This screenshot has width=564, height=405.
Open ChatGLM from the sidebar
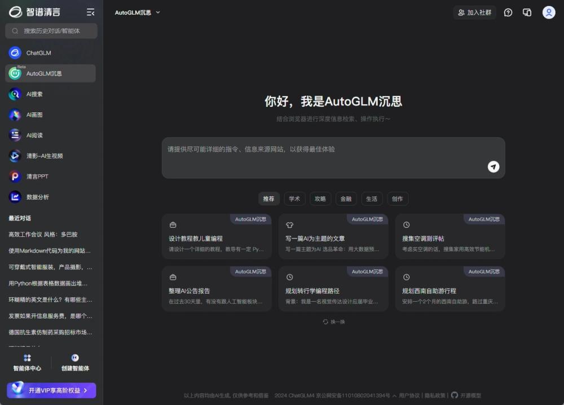coord(50,53)
